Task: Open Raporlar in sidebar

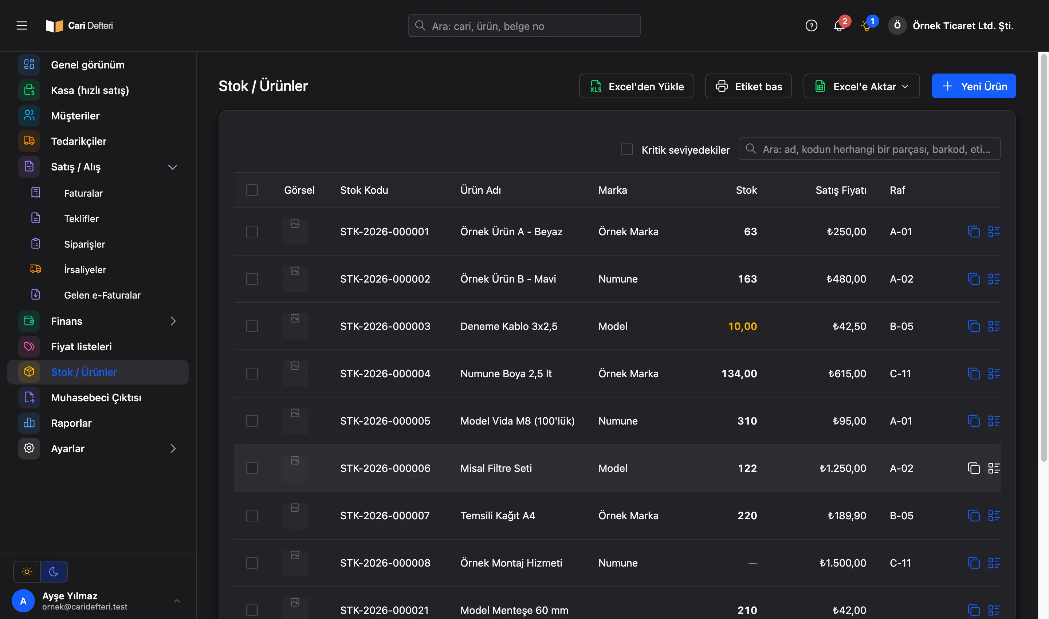Action: coord(98,423)
